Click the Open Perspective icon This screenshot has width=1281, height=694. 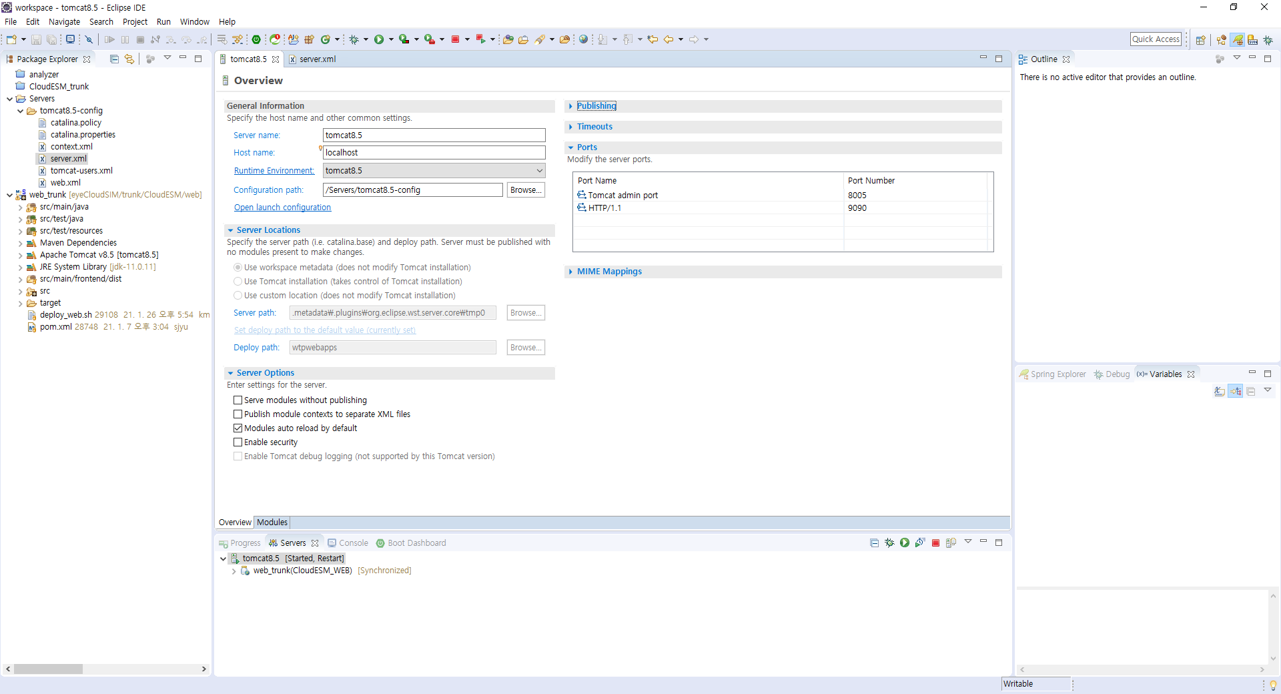(x=1200, y=40)
